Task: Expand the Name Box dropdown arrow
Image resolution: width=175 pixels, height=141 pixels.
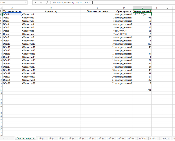Action: coord(26,2)
